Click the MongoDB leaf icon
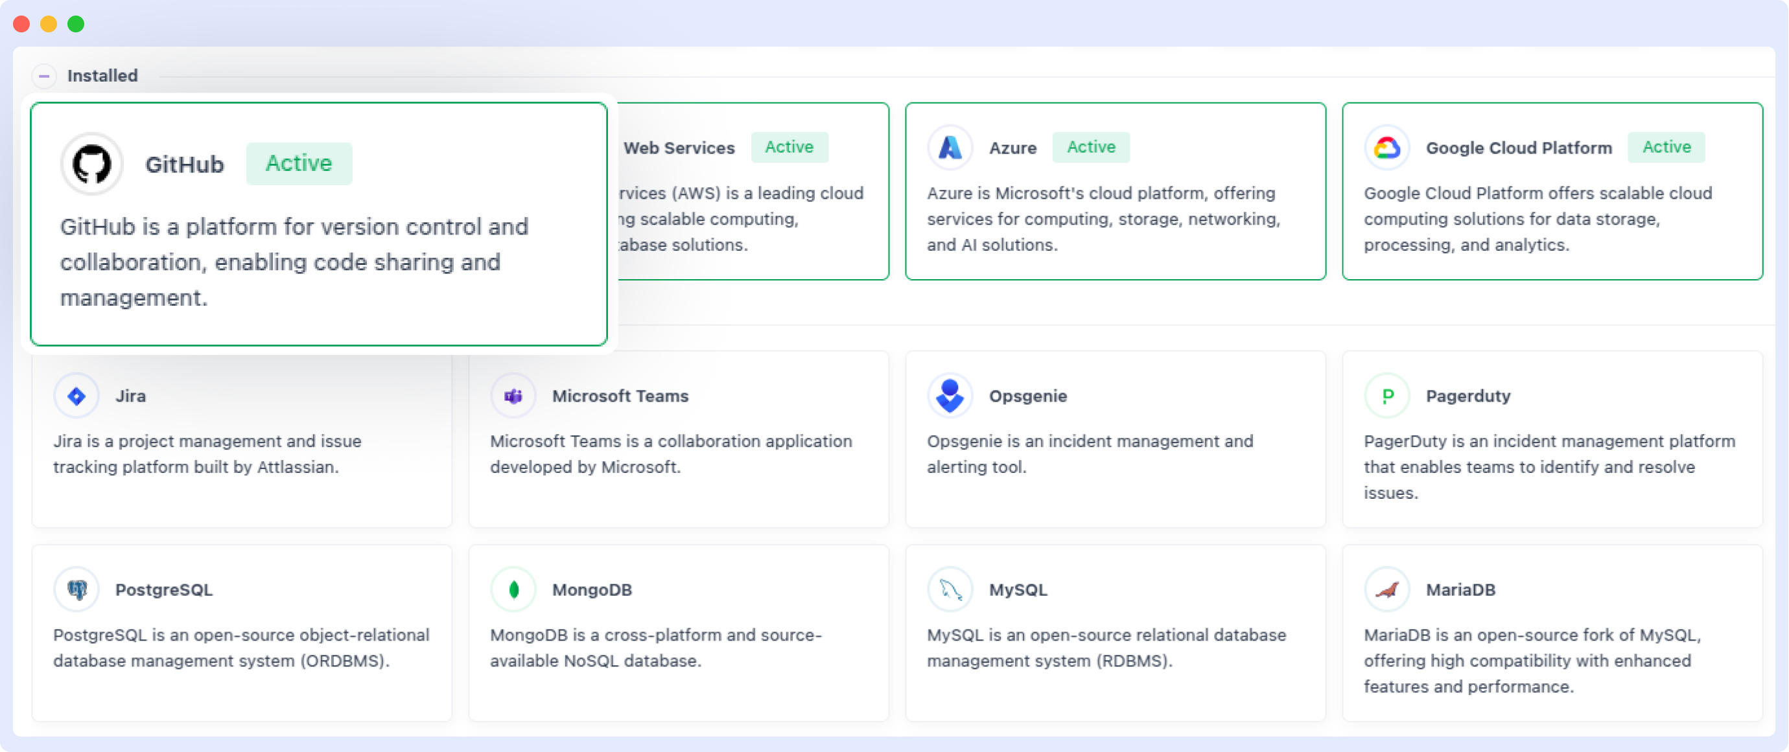 (513, 589)
